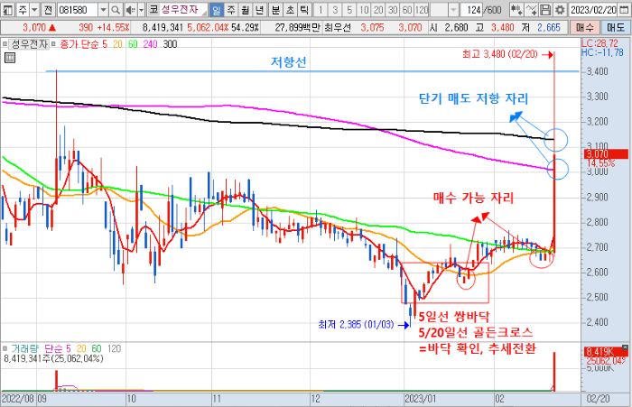The height and width of the screenshot is (407, 632).
Task: Select the 초 second chart period
Action: pyautogui.click(x=290, y=10)
